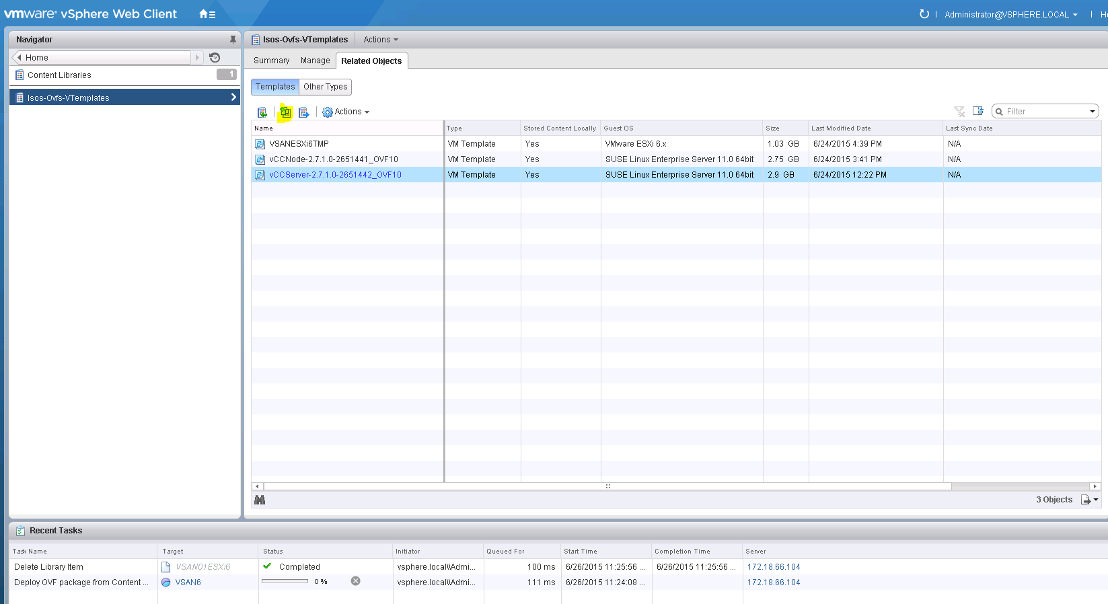Select the vCCNode-2.7.1.0-2651441_OVF10 template name
This screenshot has width=1108, height=604.
point(334,159)
